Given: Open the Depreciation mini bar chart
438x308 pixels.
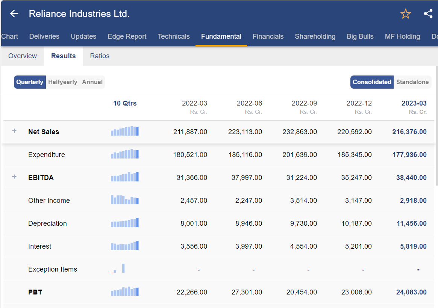Looking at the screenshot, I should [124, 222].
